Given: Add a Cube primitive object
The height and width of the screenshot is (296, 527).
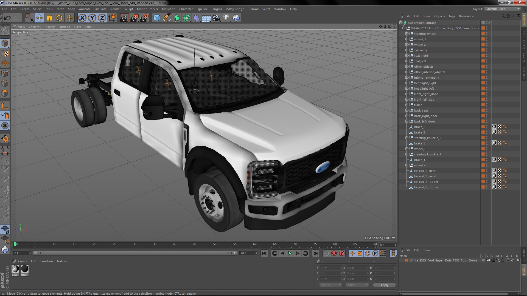Looking at the screenshot, I should (x=157, y=18).
